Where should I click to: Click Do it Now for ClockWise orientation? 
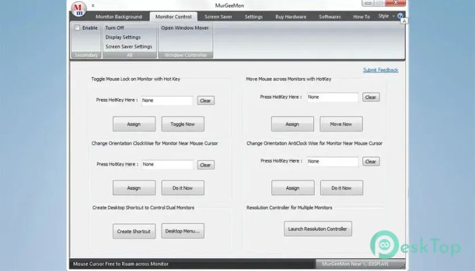pos(183,188)
